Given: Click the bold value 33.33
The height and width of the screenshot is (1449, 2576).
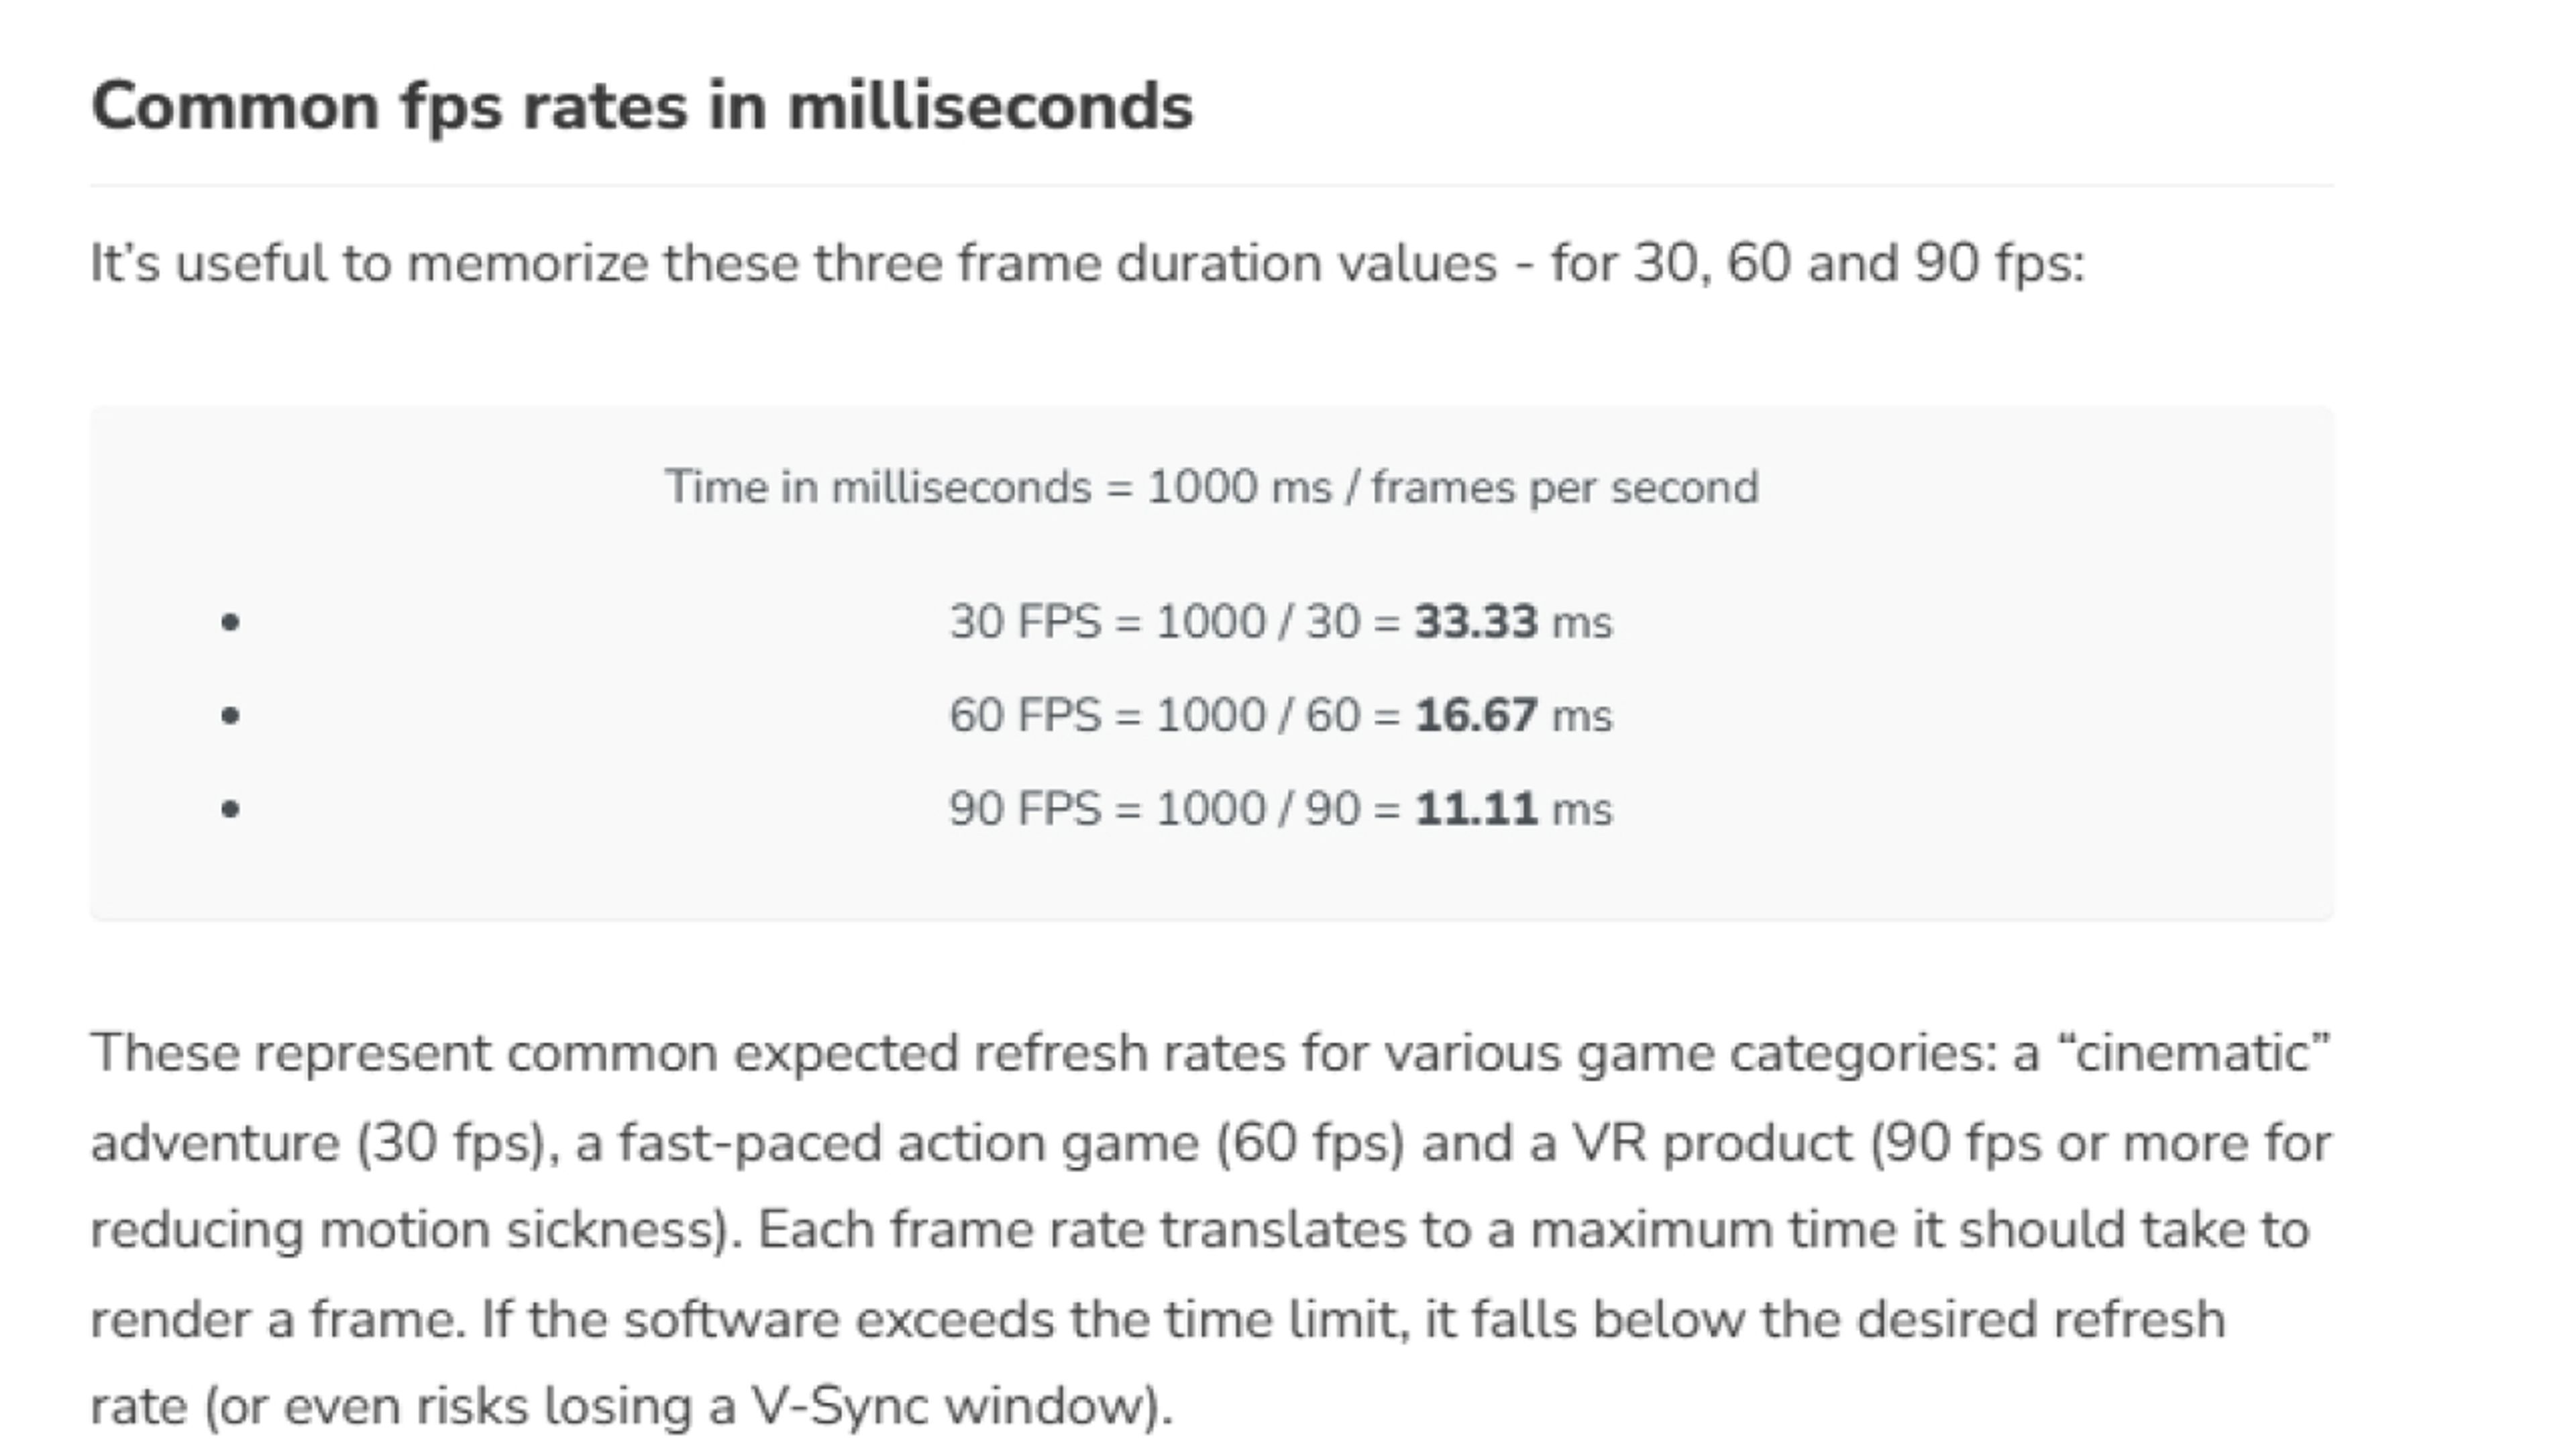Looking at the screenshot, I should pos(1475,622).
